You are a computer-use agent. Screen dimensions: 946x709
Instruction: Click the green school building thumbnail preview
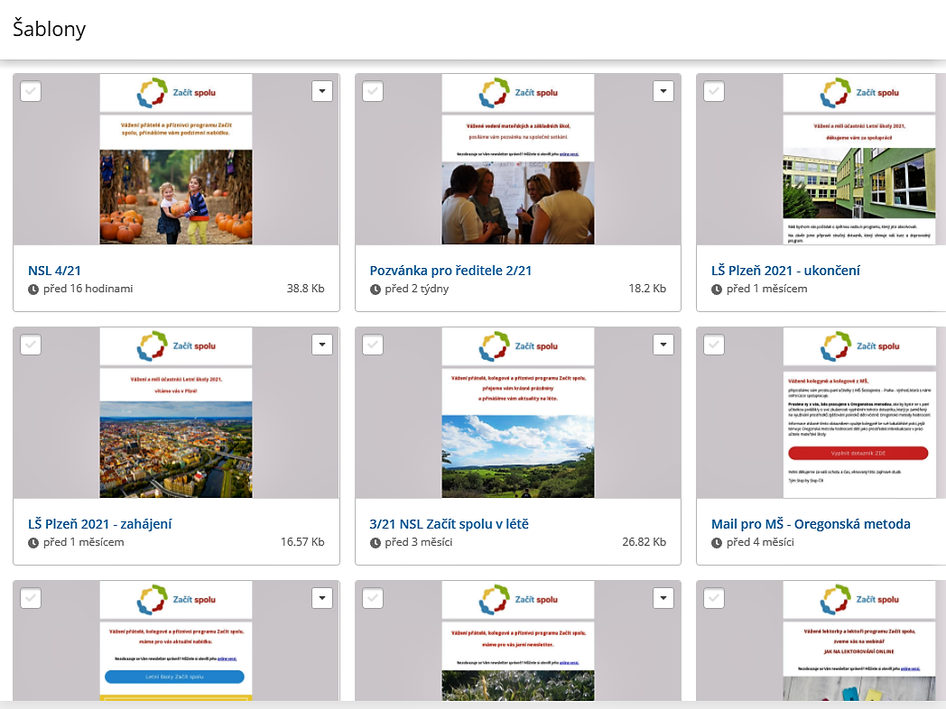coord(859,159)
